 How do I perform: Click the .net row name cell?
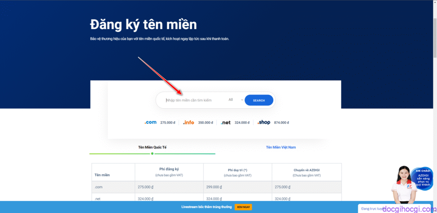click(114, 198)
